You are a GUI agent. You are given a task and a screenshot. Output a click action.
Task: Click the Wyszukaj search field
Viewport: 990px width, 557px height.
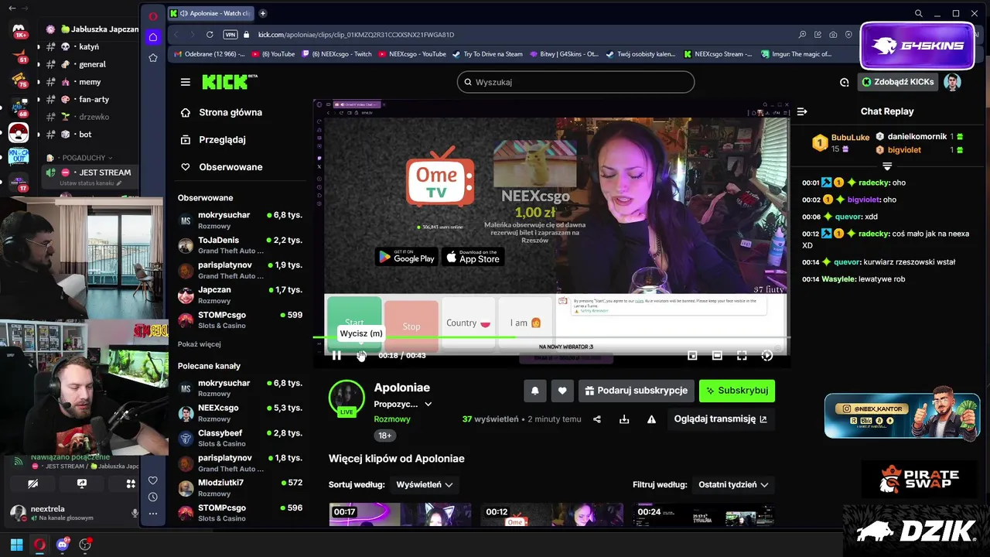click(x=575, y=82)
